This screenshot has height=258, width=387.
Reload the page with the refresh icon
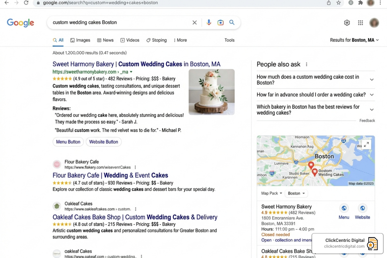click(26, 3)
